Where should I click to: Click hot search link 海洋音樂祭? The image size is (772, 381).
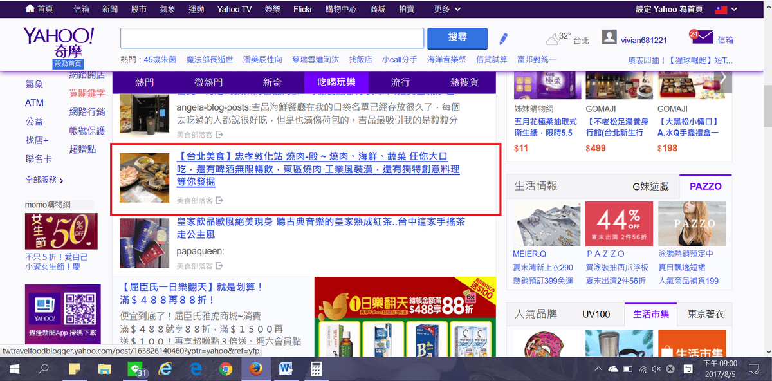point(446,59)
